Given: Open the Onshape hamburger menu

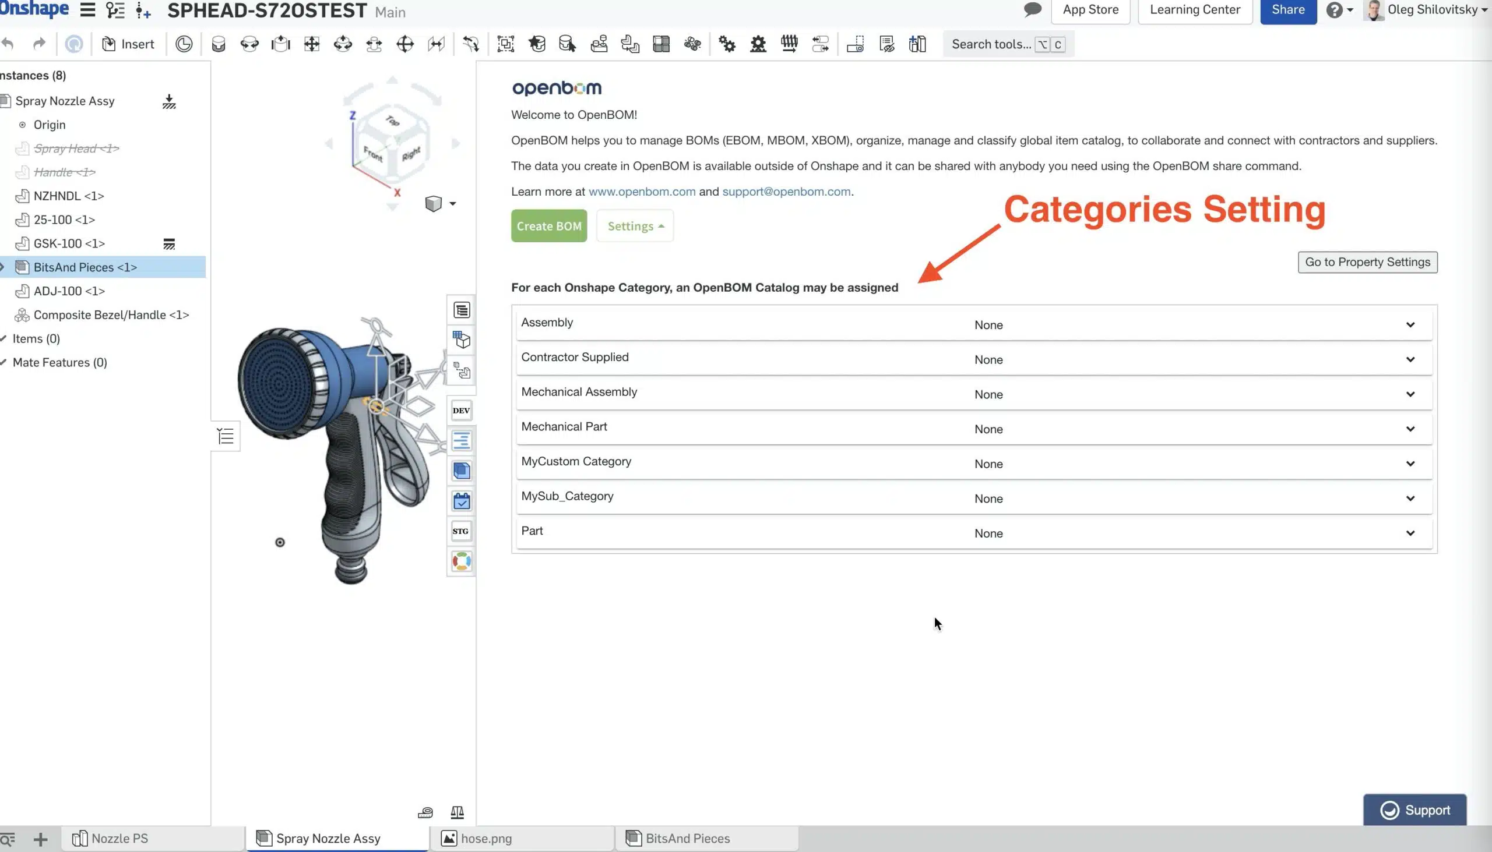Looking at the screenshot, I should point(88,10).
